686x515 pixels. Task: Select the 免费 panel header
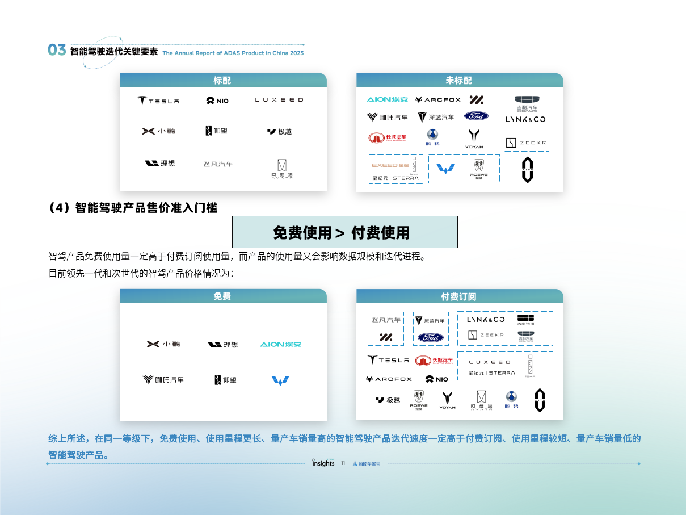point(223,296)
